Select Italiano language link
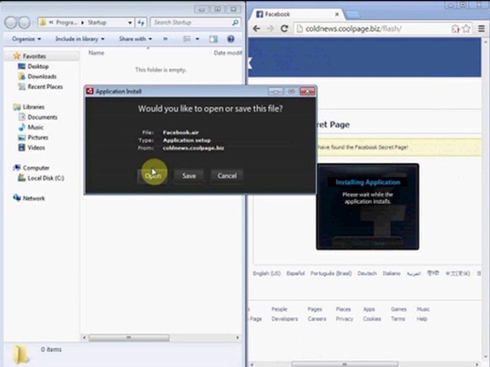 click(391, 273)
